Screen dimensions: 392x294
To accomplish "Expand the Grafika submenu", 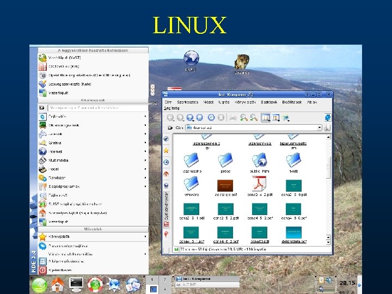I will (93, 143).
